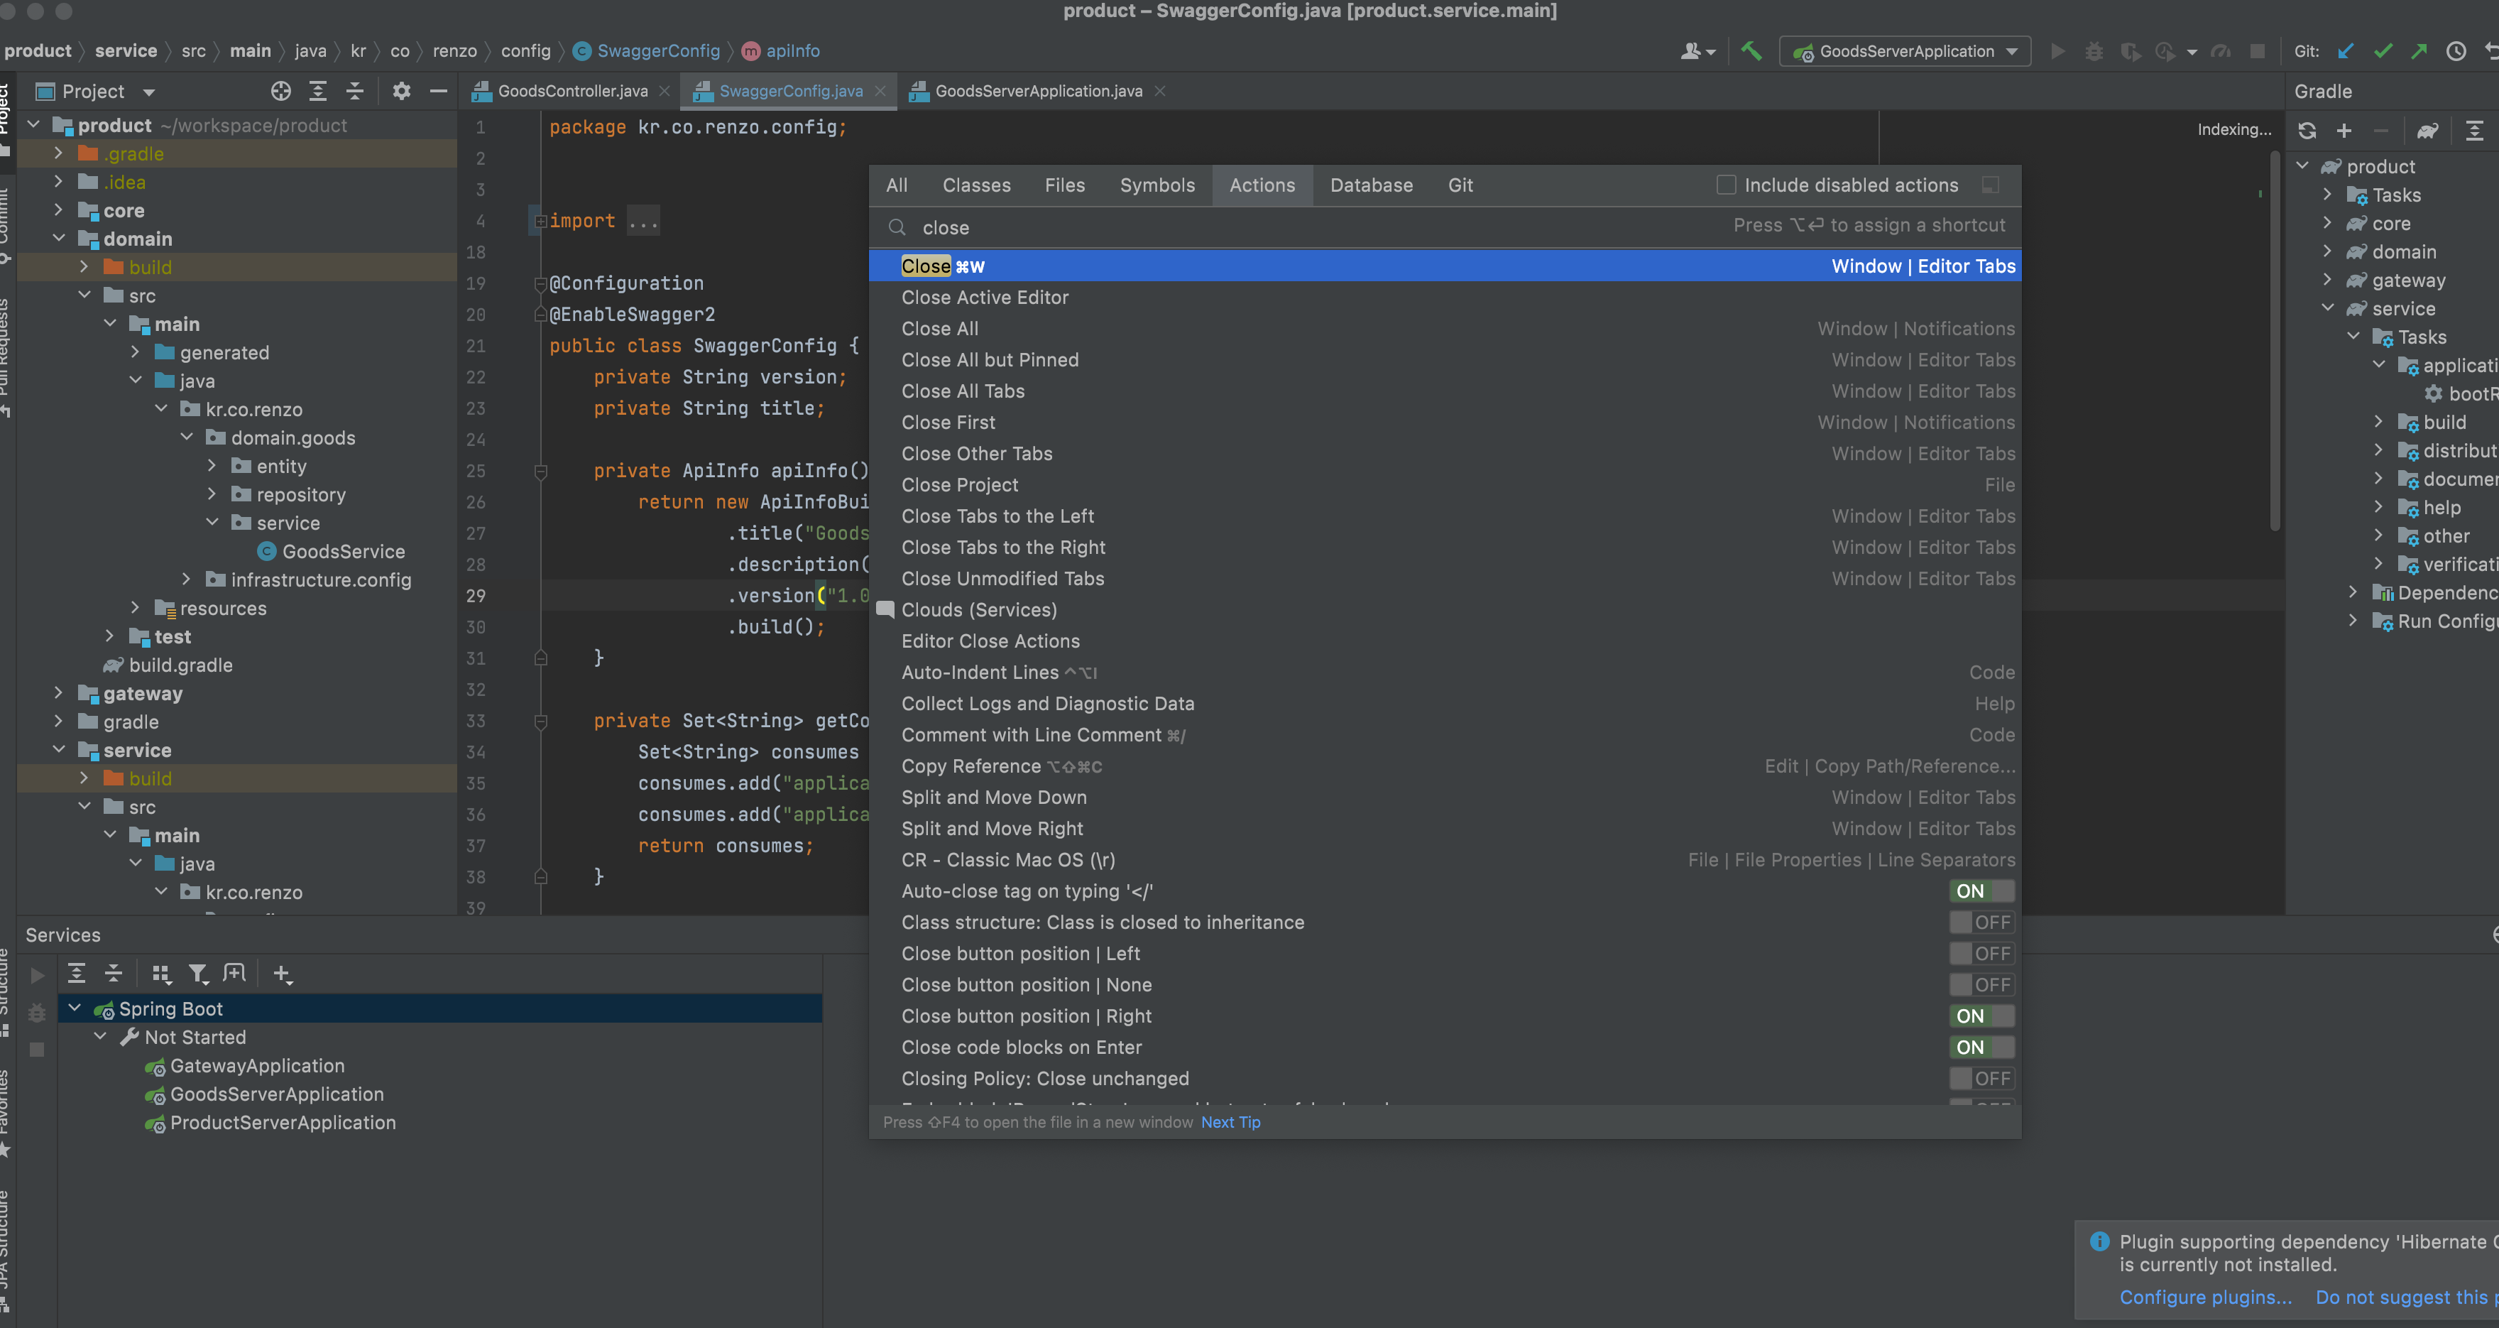Toggle Close button position Left switch
This screenshot has height=1328, width=2499.
[1981, 953]
